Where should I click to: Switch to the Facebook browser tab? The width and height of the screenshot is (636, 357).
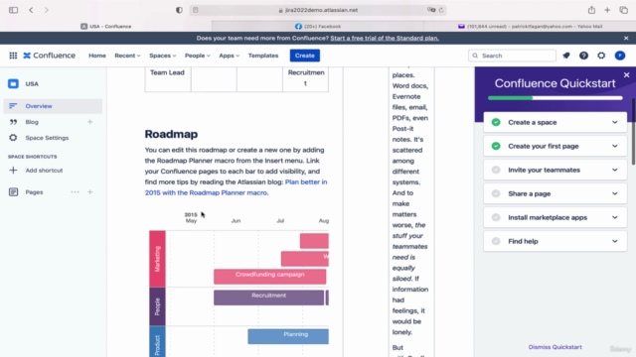click(318, 27)
